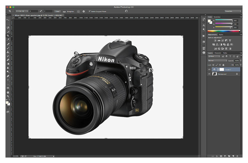Select the Adjustments tab

point(212,35)
